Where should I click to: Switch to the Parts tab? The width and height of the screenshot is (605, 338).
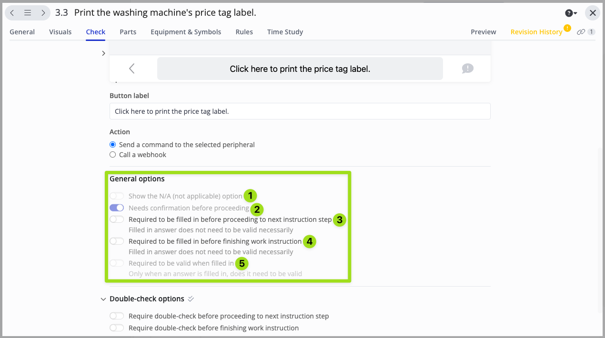click(128, 32)
